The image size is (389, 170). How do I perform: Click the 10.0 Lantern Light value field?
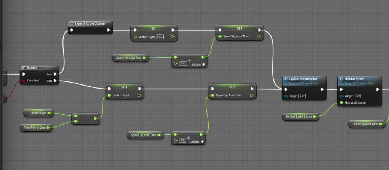pyautogui.click(x=160, y=37)
